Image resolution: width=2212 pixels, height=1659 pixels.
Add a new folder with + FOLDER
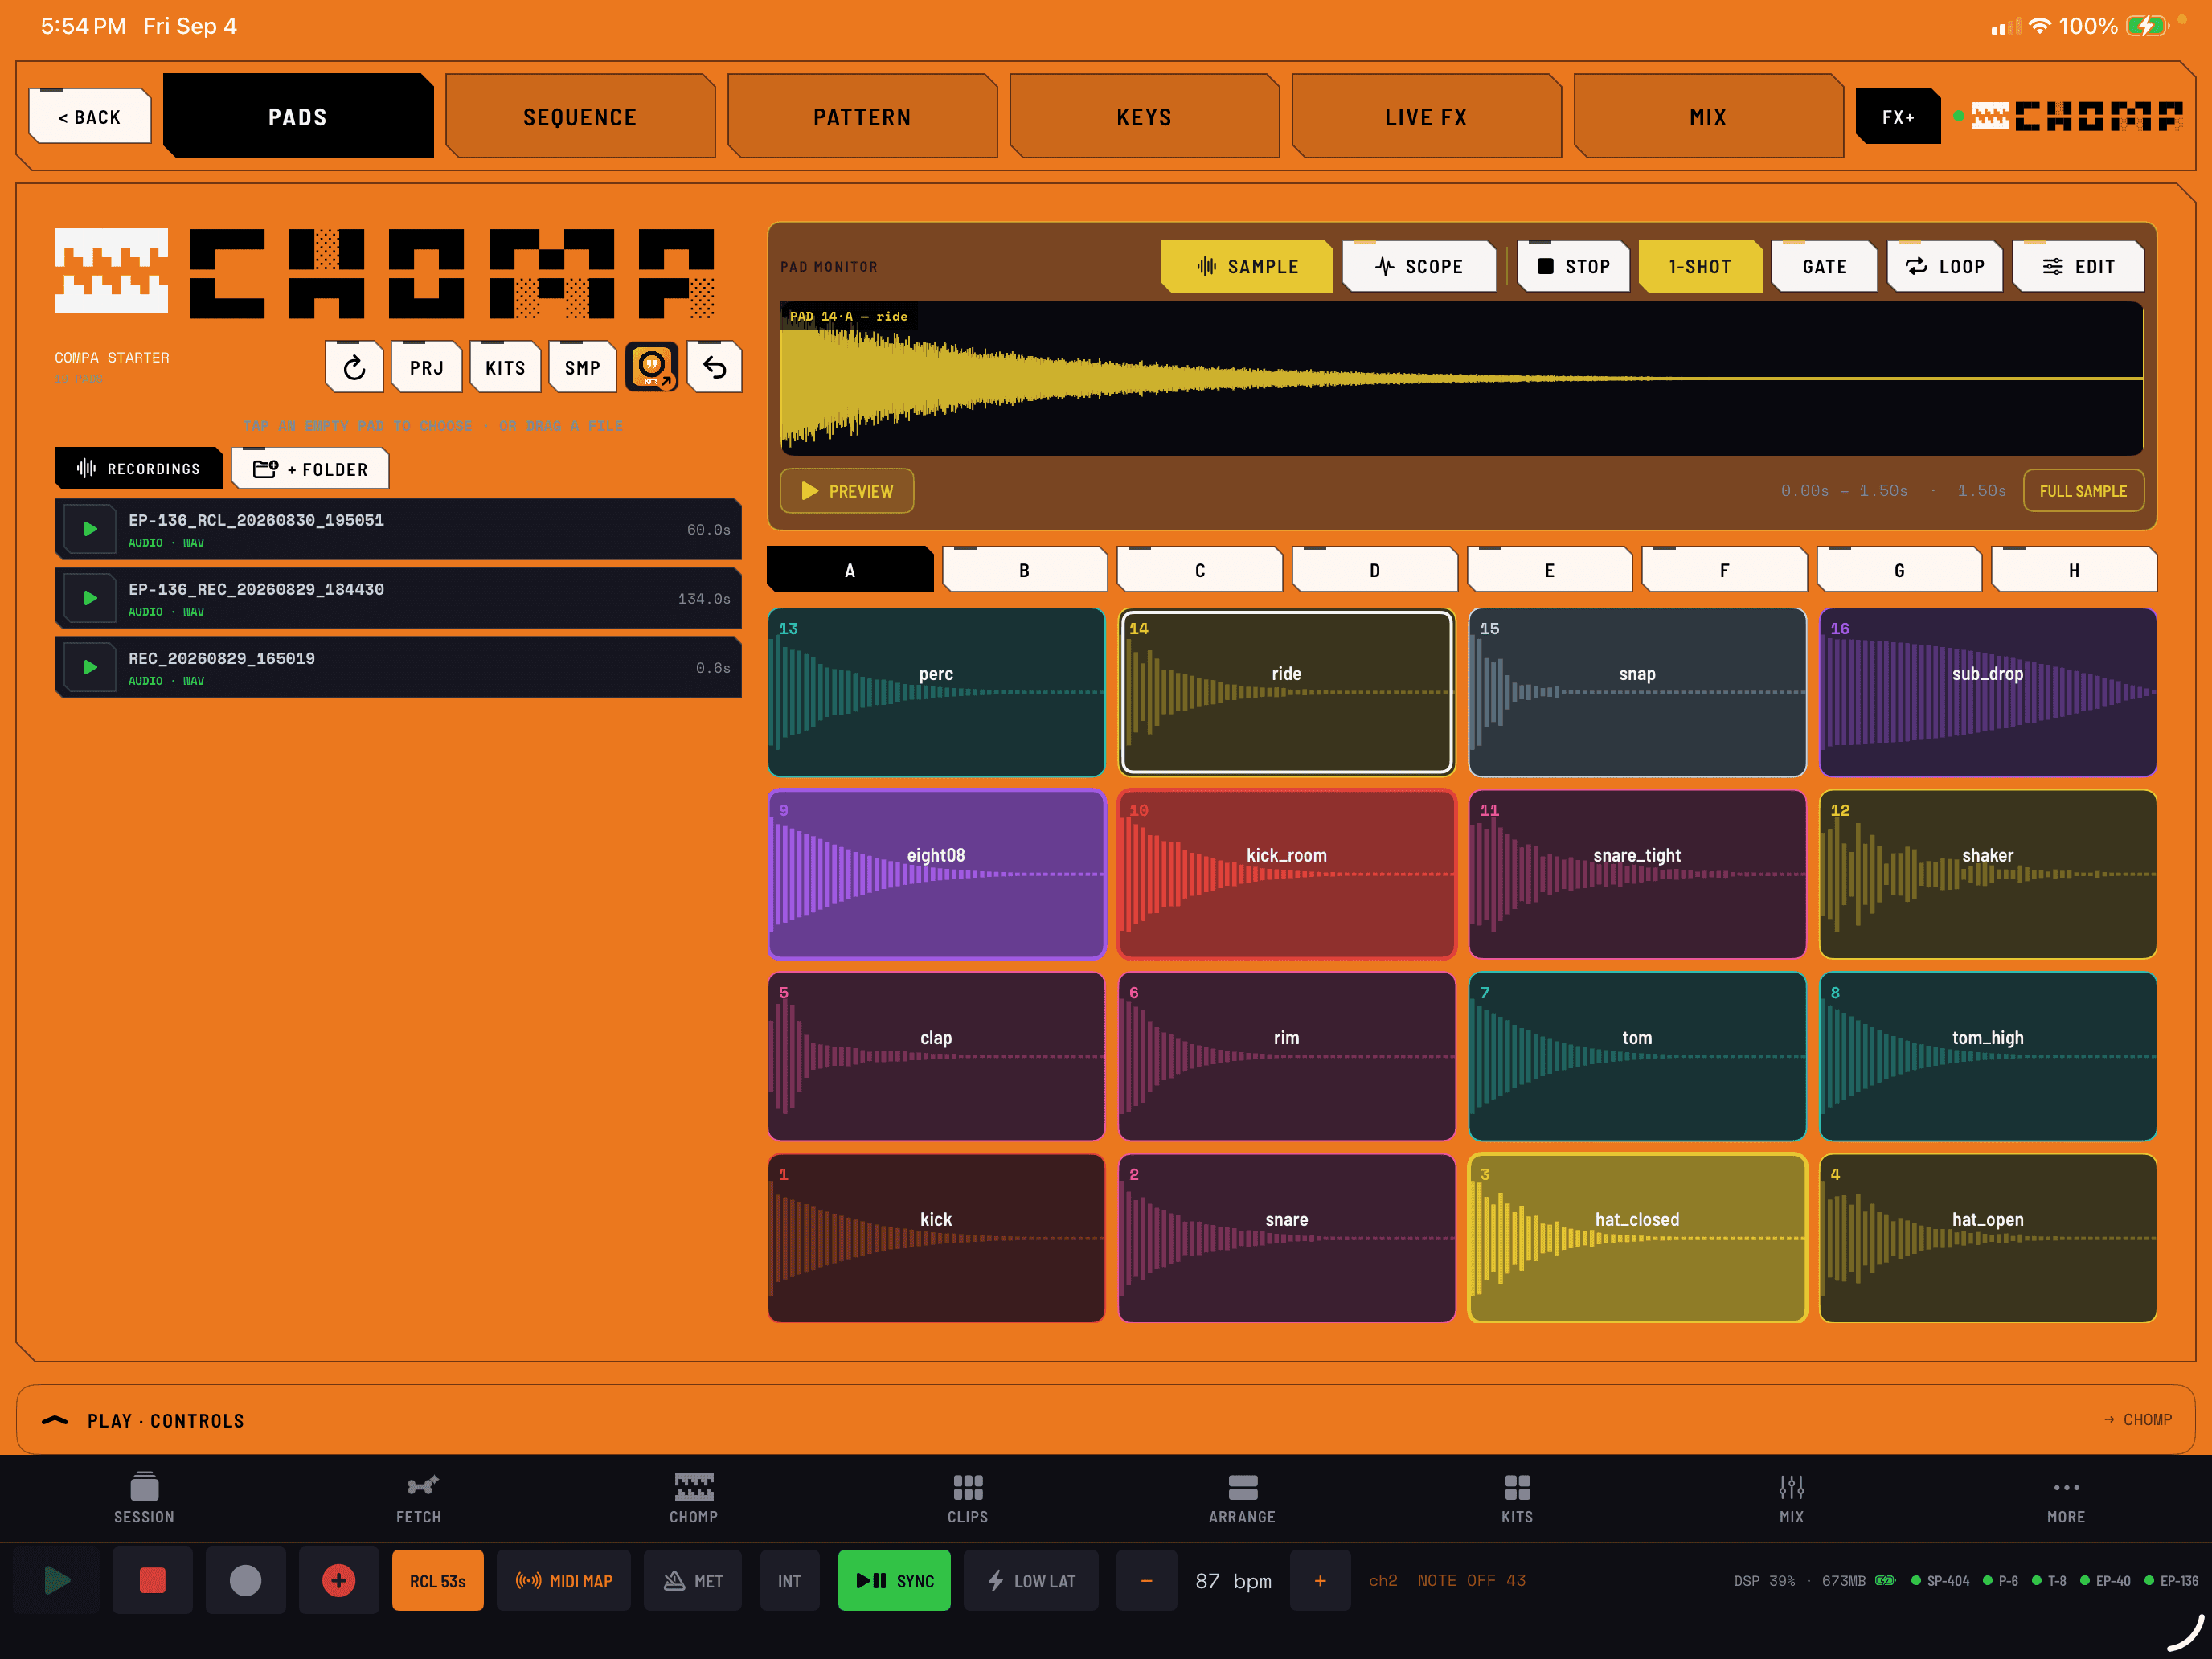click(310, 468)
